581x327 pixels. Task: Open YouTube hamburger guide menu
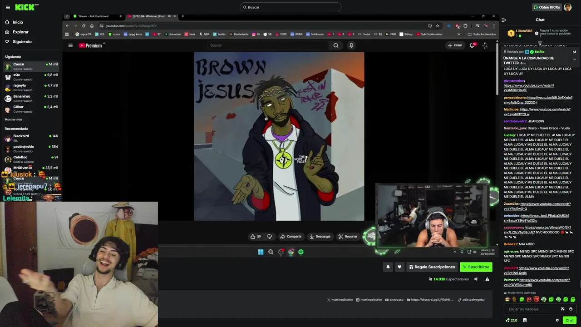(70, 45)
